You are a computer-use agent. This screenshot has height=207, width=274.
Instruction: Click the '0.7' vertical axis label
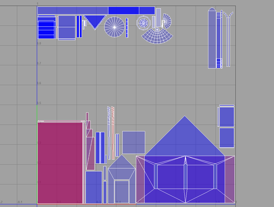tap(39, 63)
